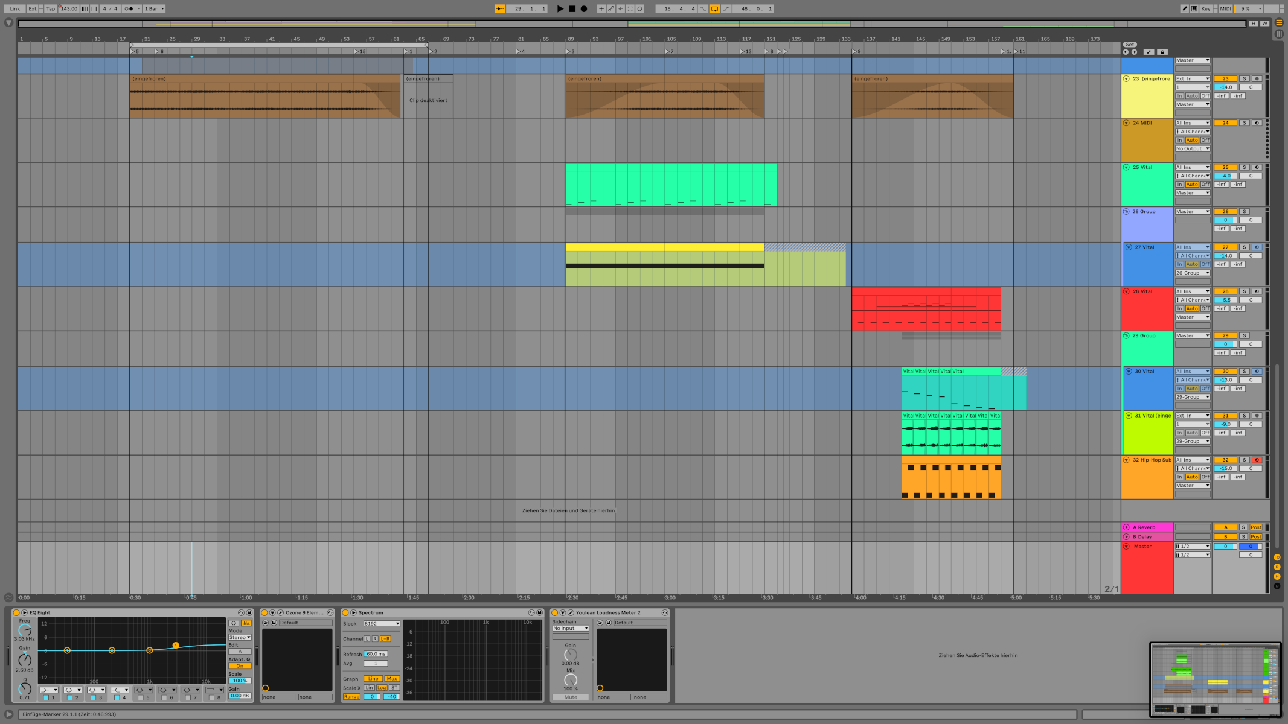Unfold track 24 MIDI
1288x724 pixels.
1126,123
